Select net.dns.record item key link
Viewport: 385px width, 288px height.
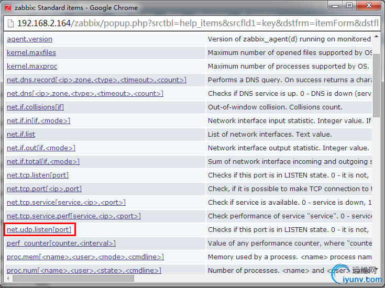pyautogui.click(x=96, y=80)
